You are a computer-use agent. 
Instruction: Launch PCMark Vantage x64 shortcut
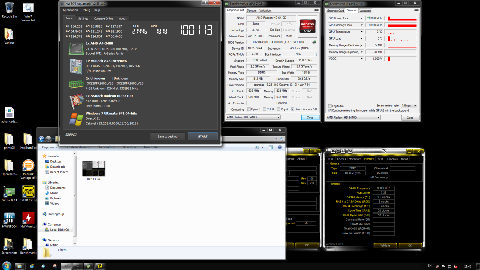(28, 169)
